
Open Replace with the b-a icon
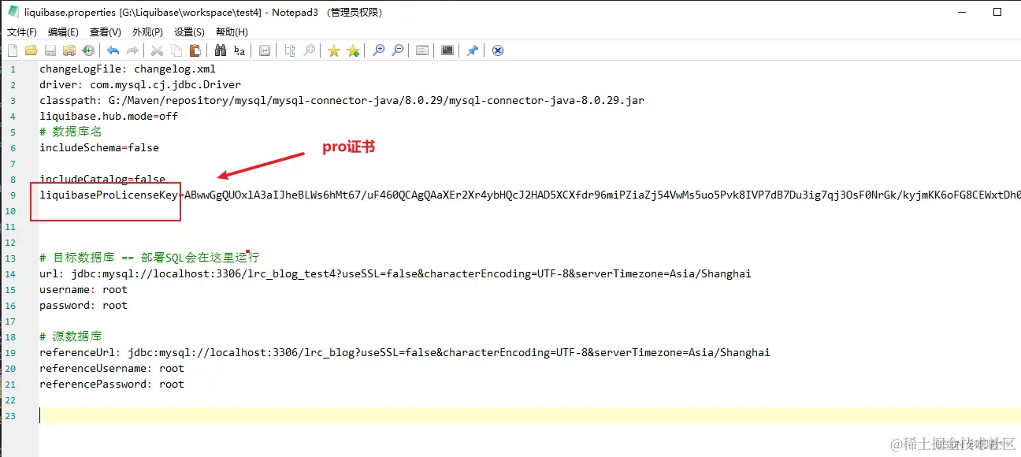pyautogui.click(x=239, y=50)
